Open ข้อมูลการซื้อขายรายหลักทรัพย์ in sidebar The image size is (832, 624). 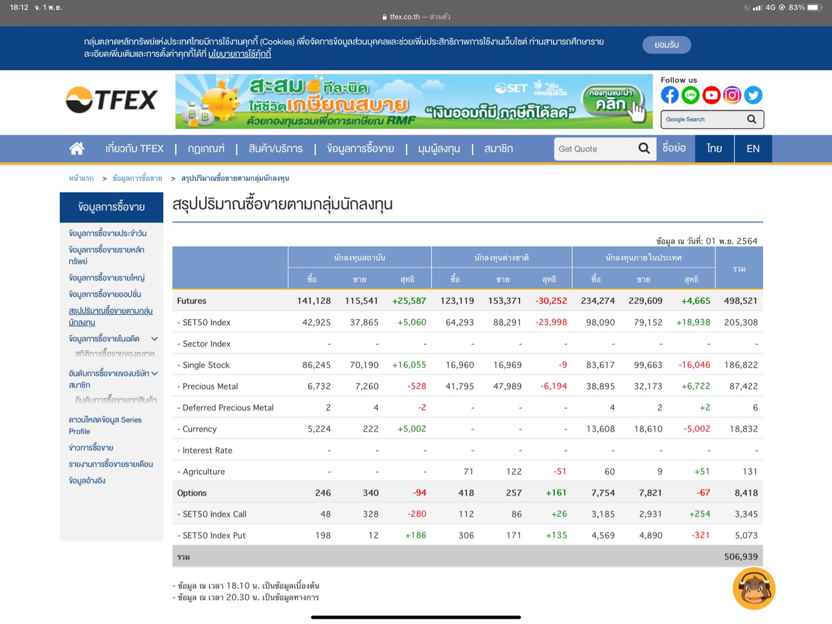tap(106, 256)
